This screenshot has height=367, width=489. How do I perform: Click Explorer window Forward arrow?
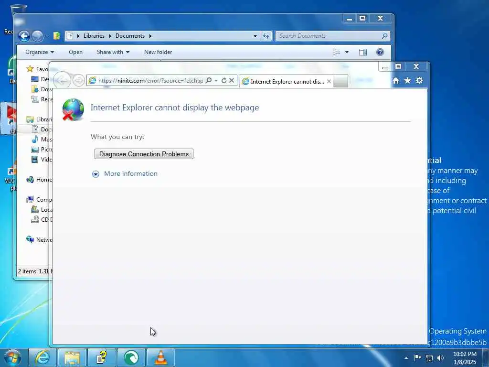[38, 36]
